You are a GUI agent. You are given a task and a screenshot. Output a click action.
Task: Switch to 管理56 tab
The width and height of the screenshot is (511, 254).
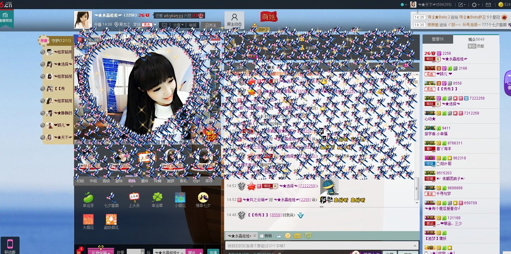(438, 39)
